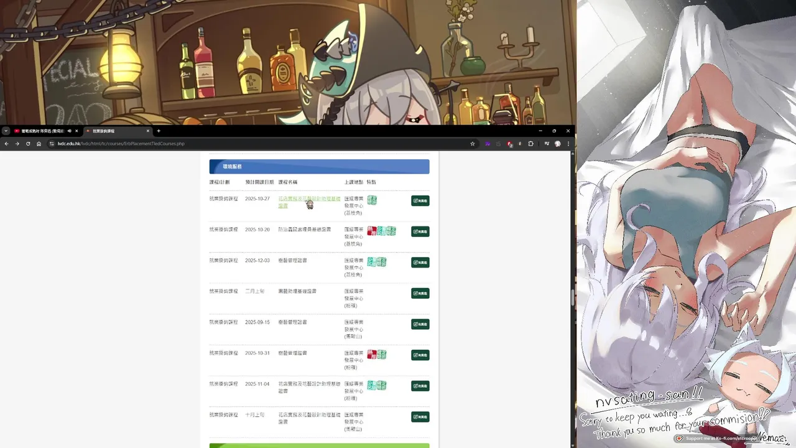The width and height of the screenshot is (796, 448).
Task: Click the green apply button for 2025-09-15 course
Action: 420,324
